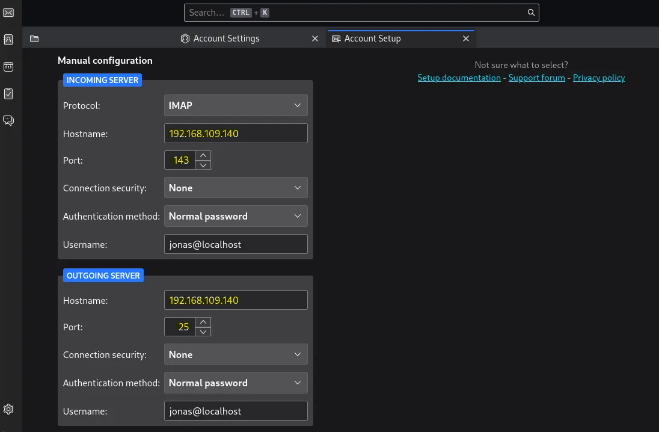Open the Settings gear icon
The width and height of the screenshot is (659, 432).
(x=8, y=409)
